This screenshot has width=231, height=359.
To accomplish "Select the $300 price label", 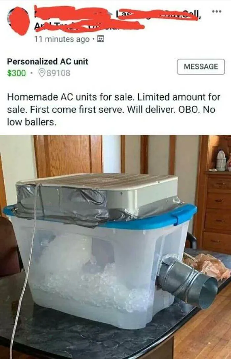I will point(16,73).
